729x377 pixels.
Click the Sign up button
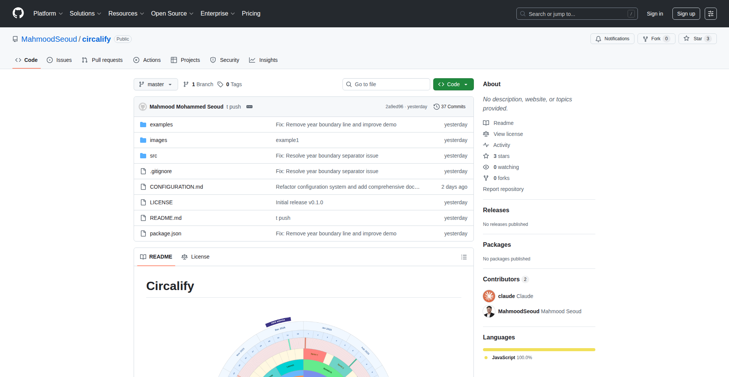point(686,14)
